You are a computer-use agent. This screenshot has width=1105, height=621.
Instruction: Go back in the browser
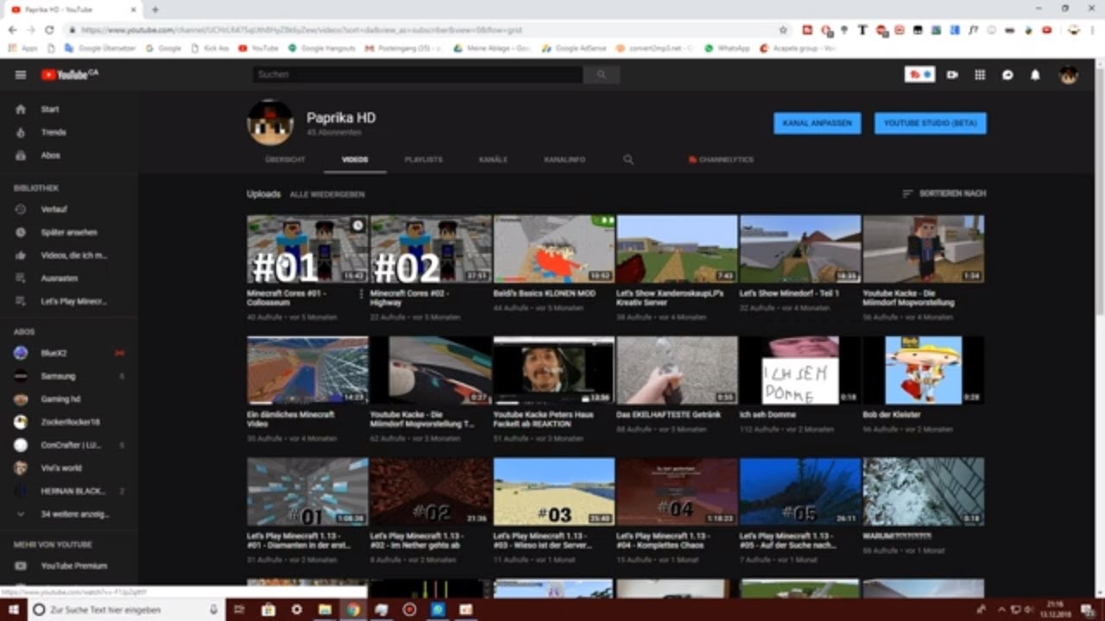point(12,29)
